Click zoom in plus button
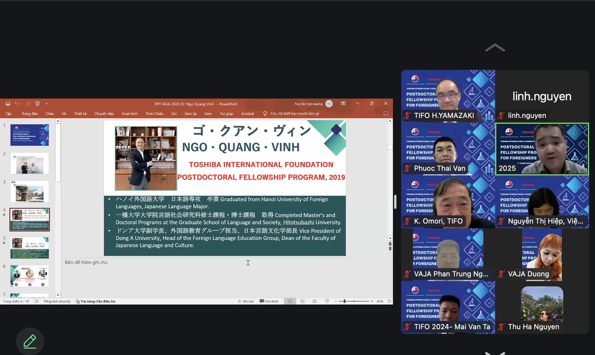The image size is (595, 355). 372,301
